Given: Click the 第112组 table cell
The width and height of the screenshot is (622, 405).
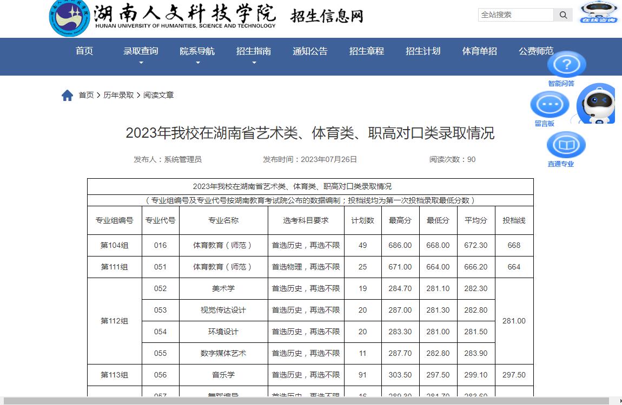Looking at the screenshot, I should [x=114, y=321].
